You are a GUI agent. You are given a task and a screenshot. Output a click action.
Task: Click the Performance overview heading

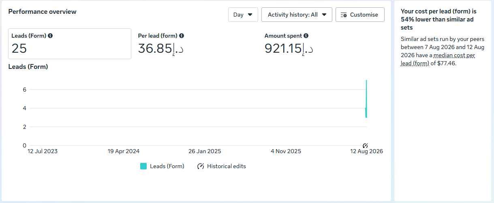42,11
